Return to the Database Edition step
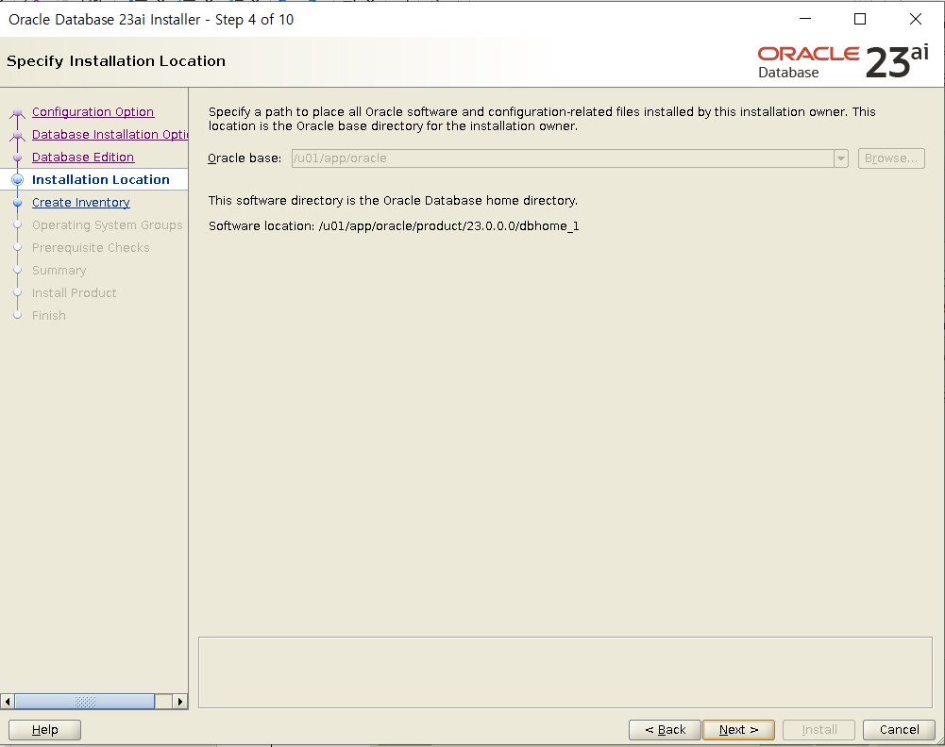The width and height of the screenshot is (945, 747). click(83, 158)
